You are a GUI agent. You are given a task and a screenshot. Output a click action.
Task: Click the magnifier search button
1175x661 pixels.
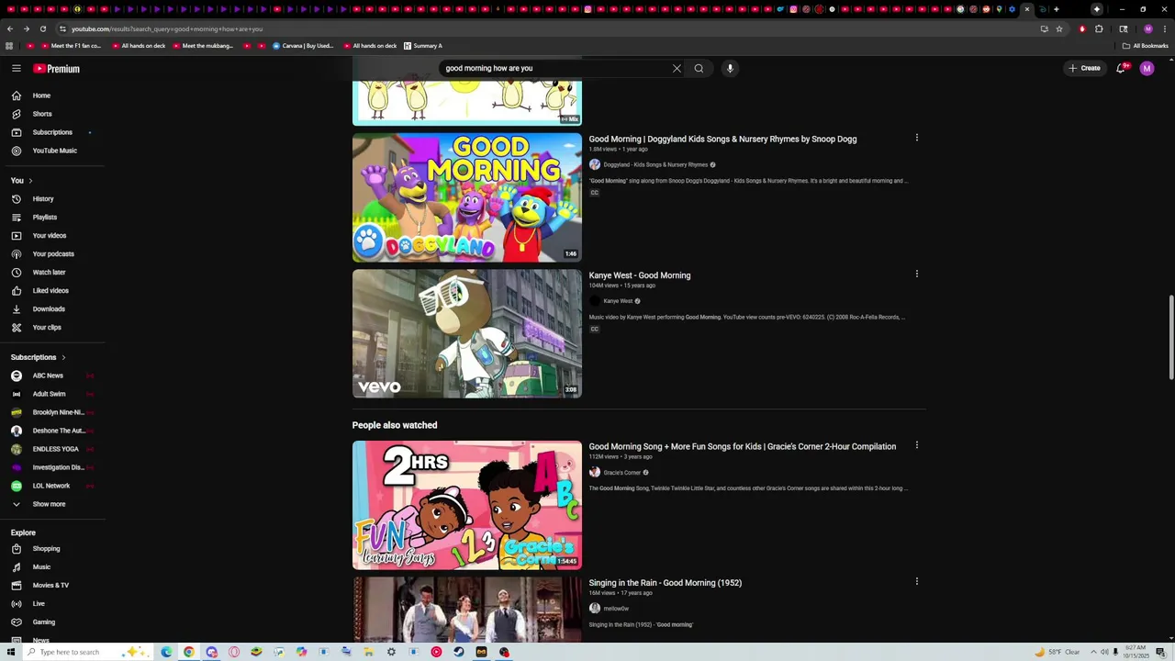[699, 68]
